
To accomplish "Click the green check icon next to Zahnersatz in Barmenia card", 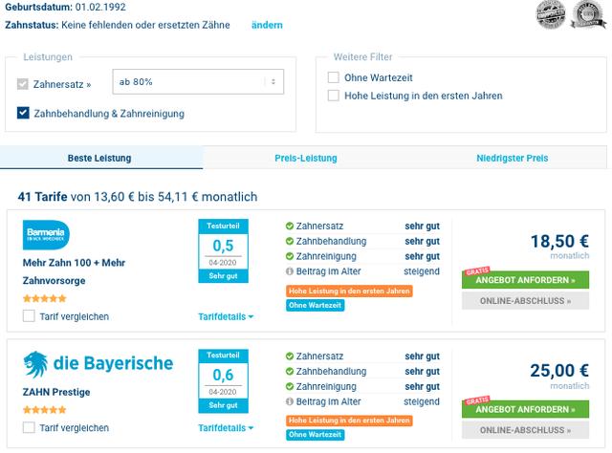I will (289, 226).
